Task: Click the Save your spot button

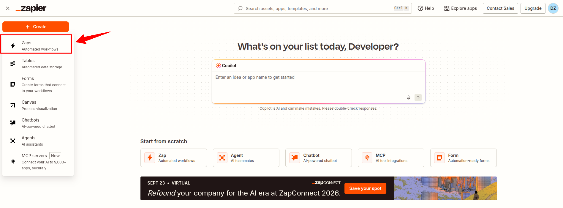Action: [365, 188]
